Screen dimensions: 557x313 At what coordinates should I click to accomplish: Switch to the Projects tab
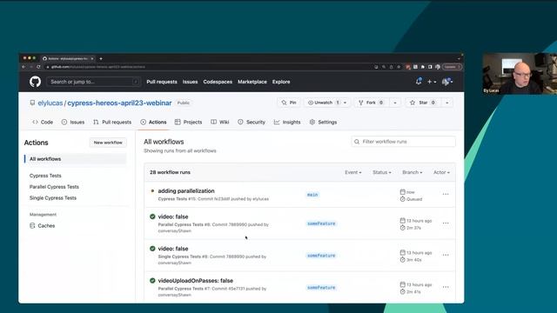coord(188,122)
